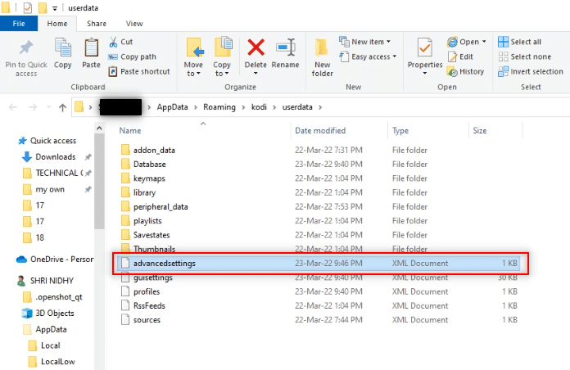Click History in the Open group

pos(466,71)
